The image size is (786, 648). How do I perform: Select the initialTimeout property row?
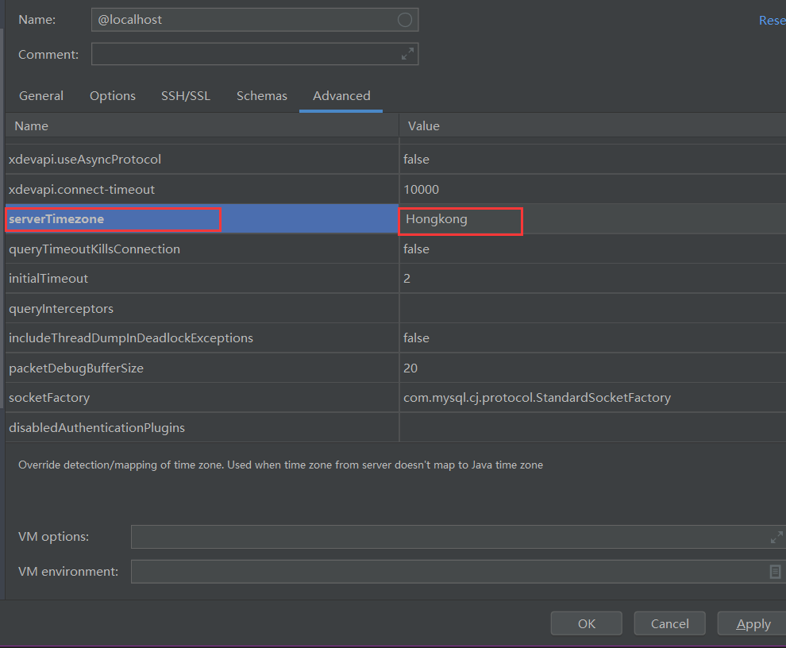click(198, 278)
